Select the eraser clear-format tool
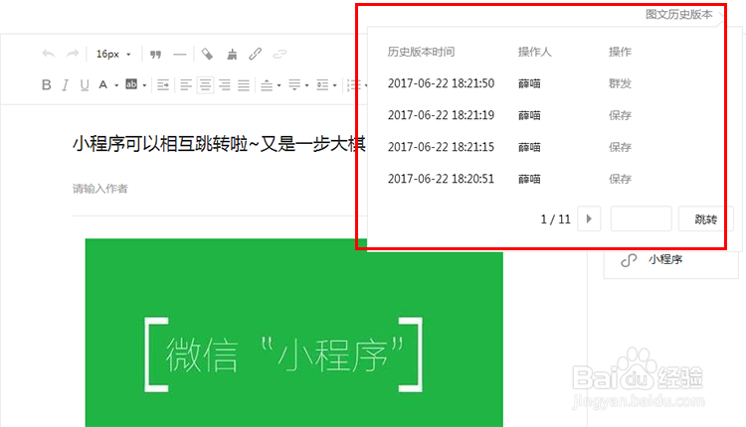The height and width of the screenshot is (427, 746). click(x=207, y=54)
